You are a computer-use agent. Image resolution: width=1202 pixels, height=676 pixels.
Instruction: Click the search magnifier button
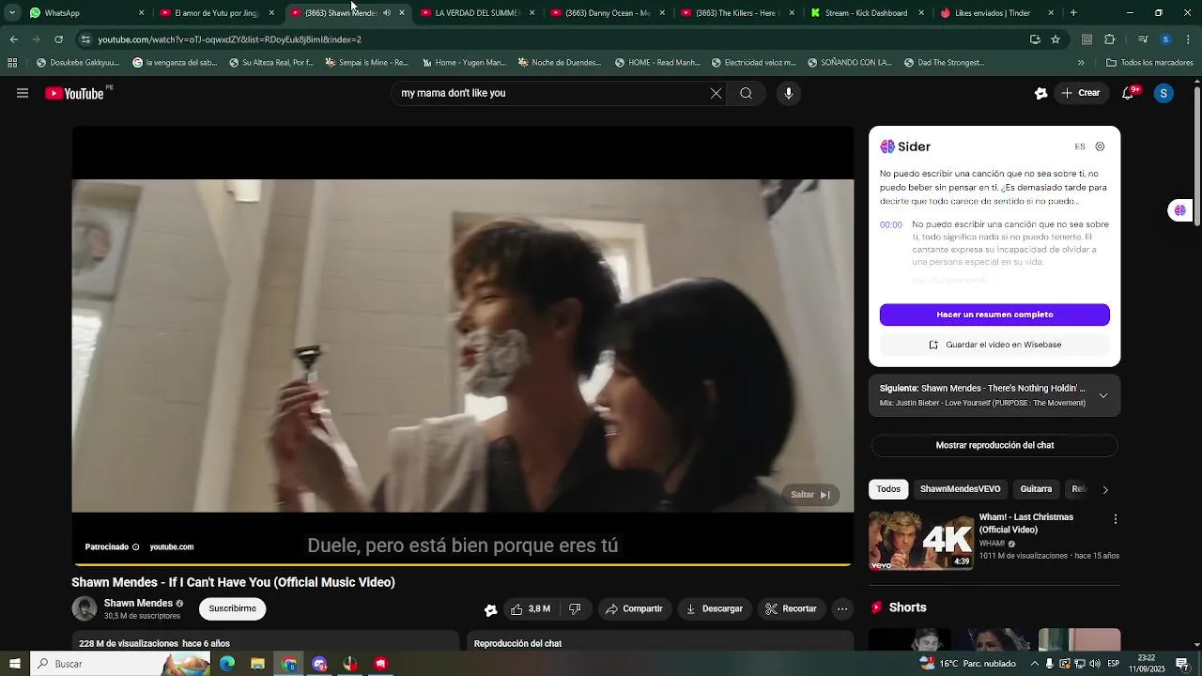click(x=747, y=93)
